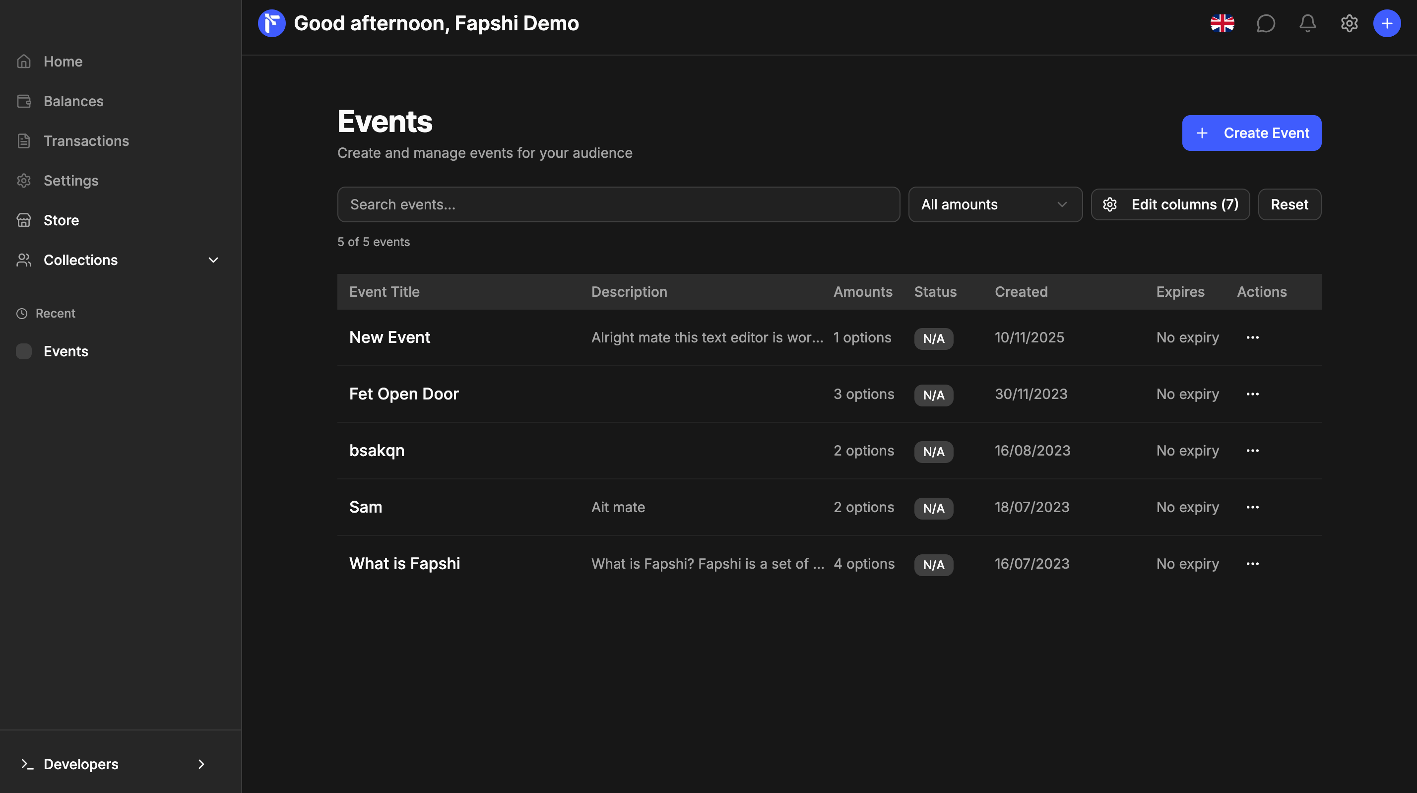Click the Recent clock icon

click(x=22, y=313)
